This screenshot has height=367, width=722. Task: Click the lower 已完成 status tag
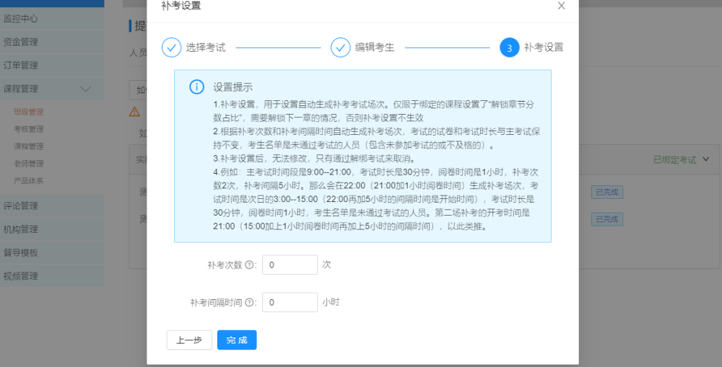(x=607, y=219)
